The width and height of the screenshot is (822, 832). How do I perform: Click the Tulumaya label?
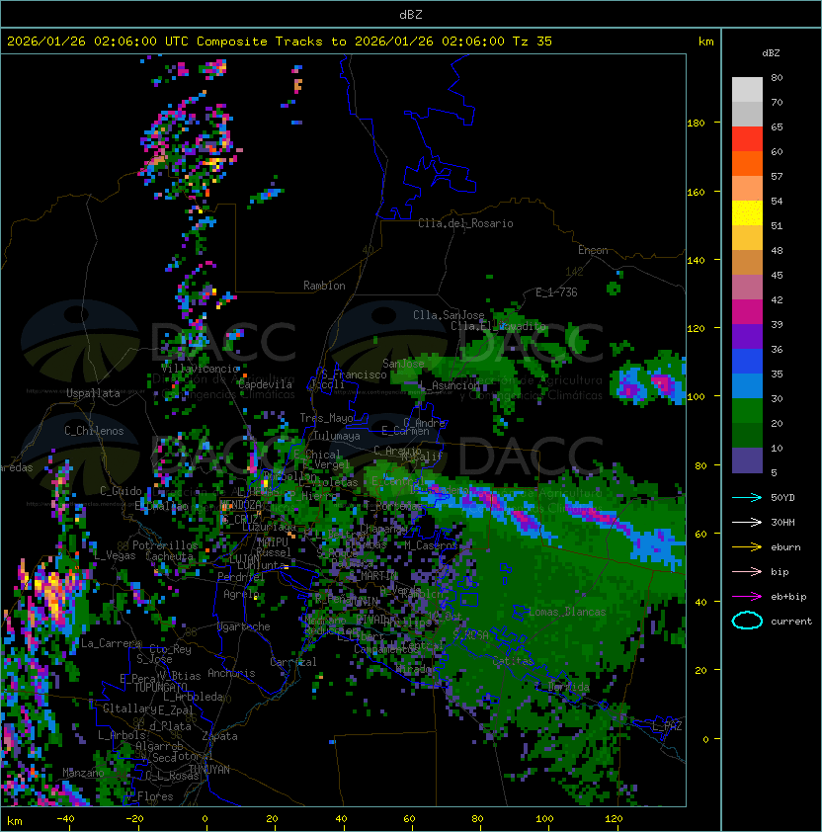click(x=337, y=436)
